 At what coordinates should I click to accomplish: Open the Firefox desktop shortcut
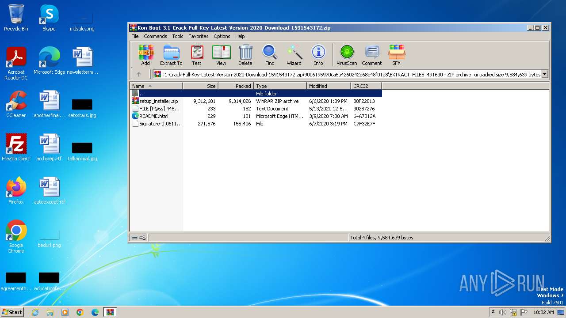pyautogui.click(x=16, y=191)
